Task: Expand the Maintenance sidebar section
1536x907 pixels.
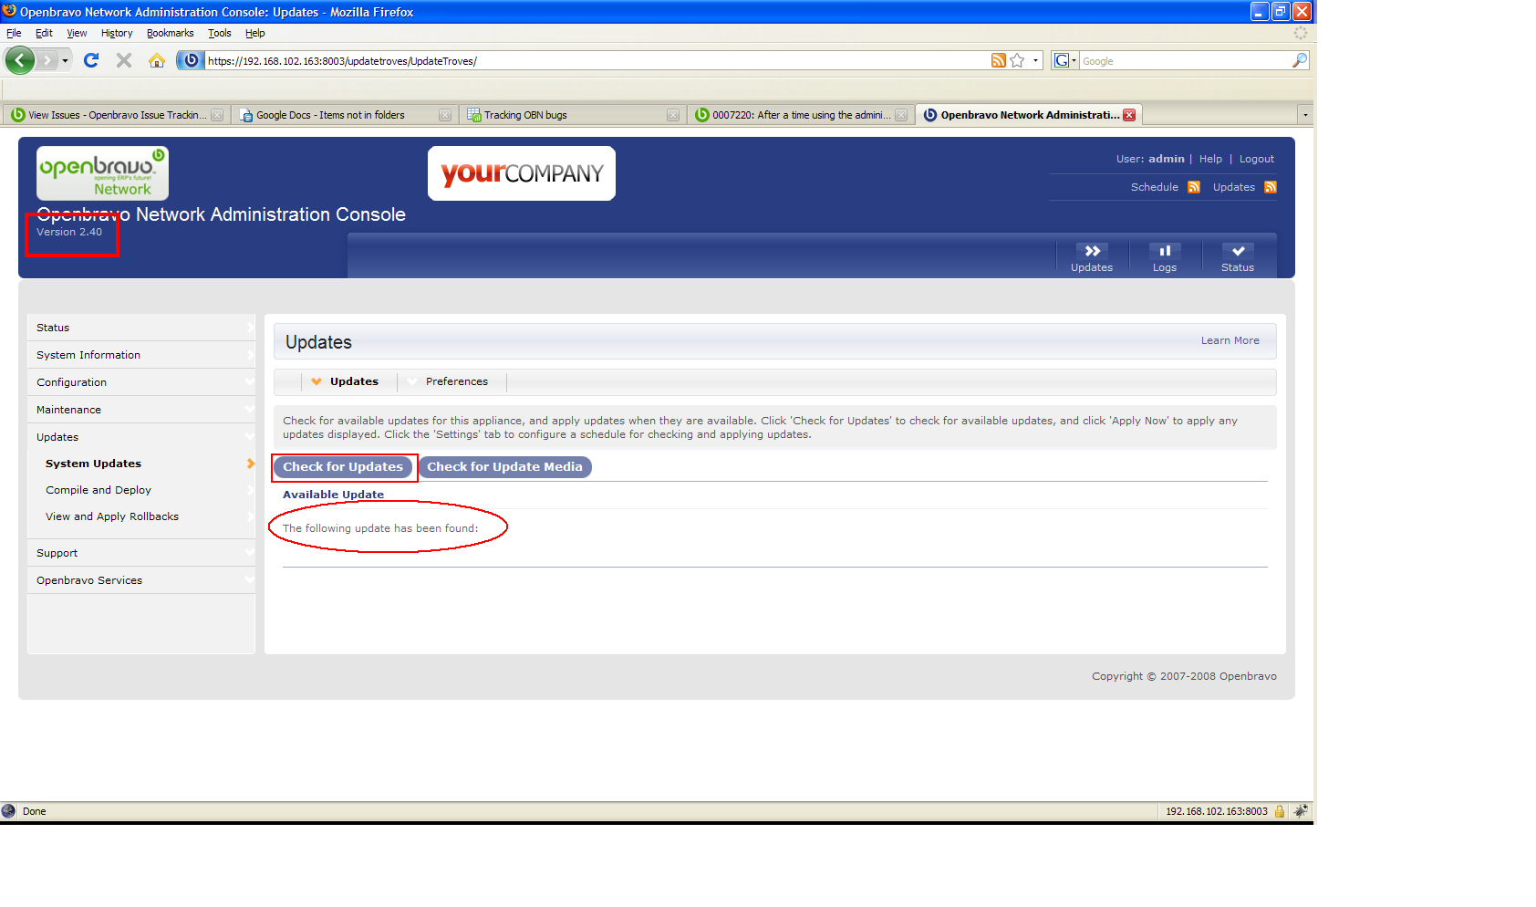Action: pyautogui.click(x=140, y=410)
